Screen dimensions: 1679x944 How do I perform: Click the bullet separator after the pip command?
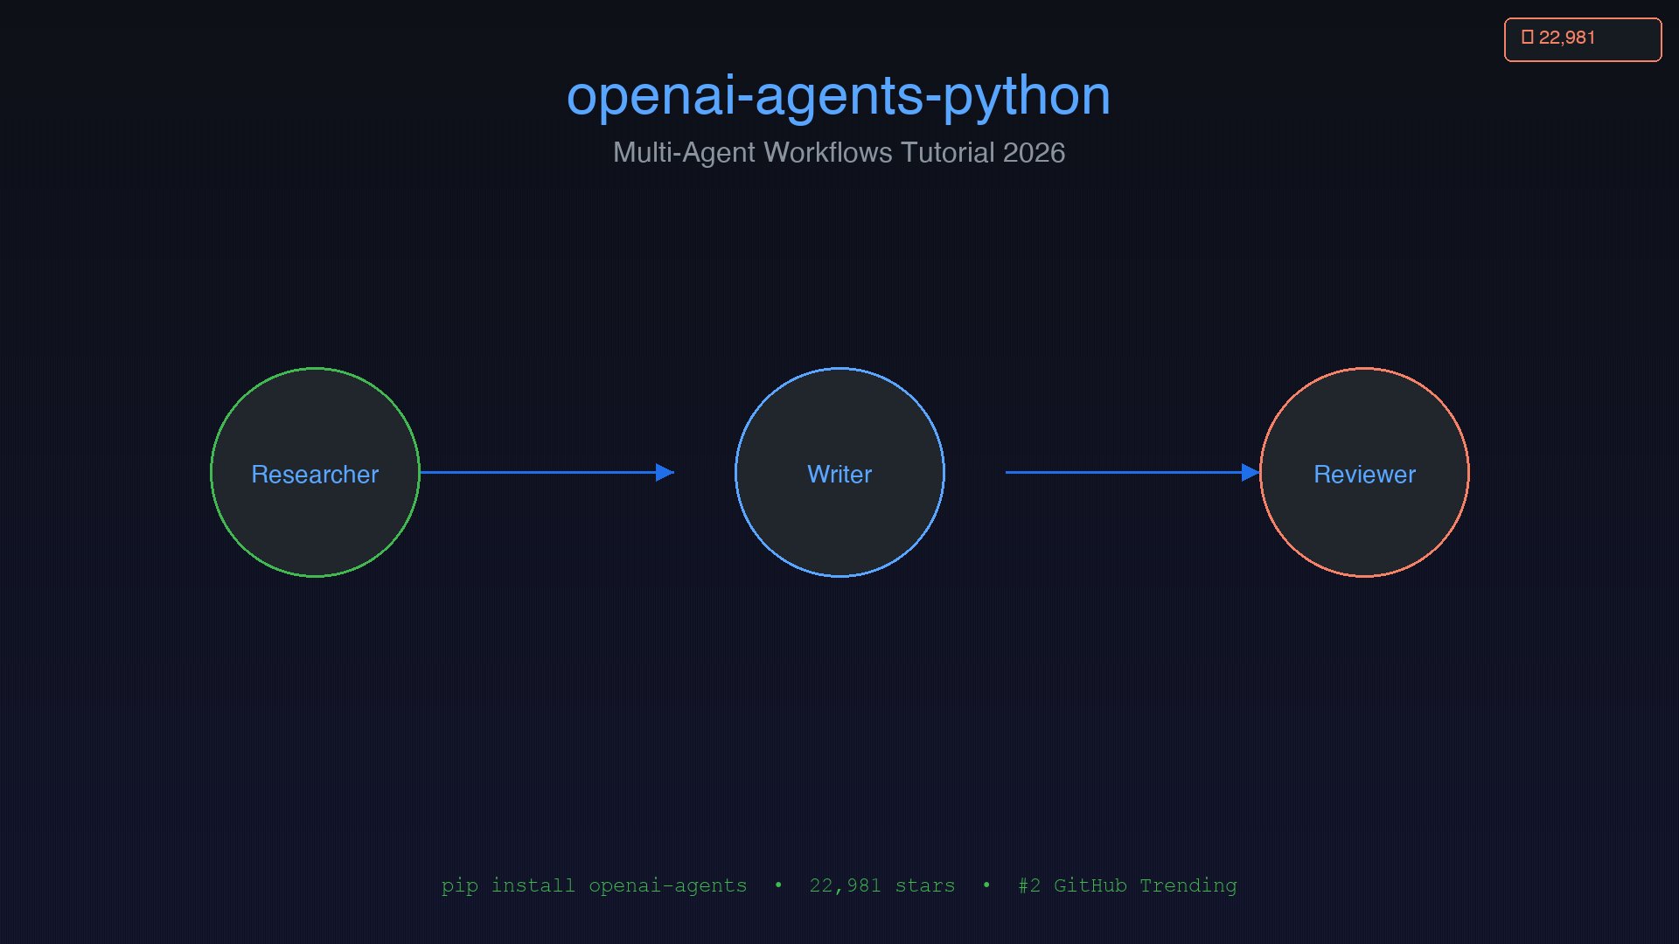point(778,885)
